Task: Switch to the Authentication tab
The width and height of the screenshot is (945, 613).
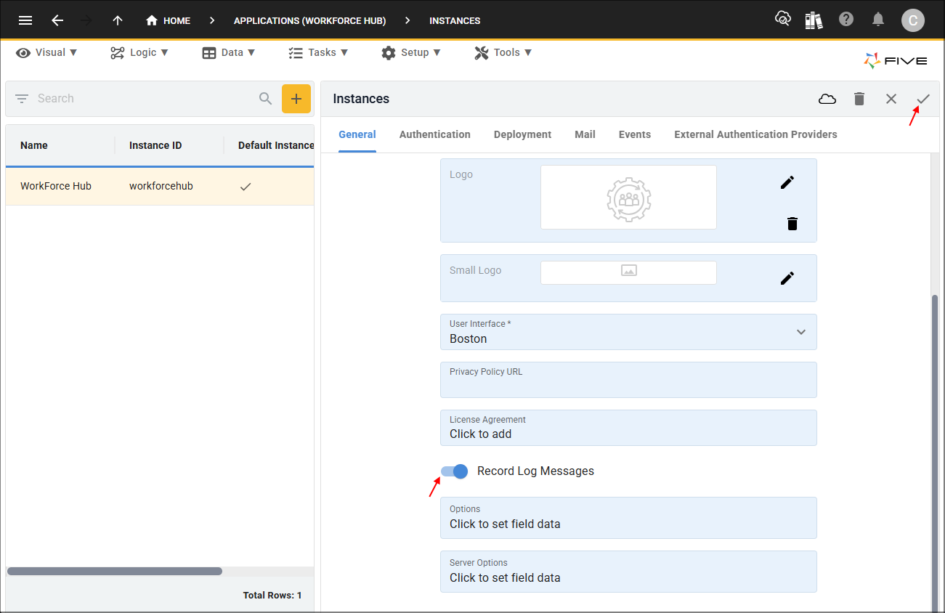Action: (x=435, y=134)
